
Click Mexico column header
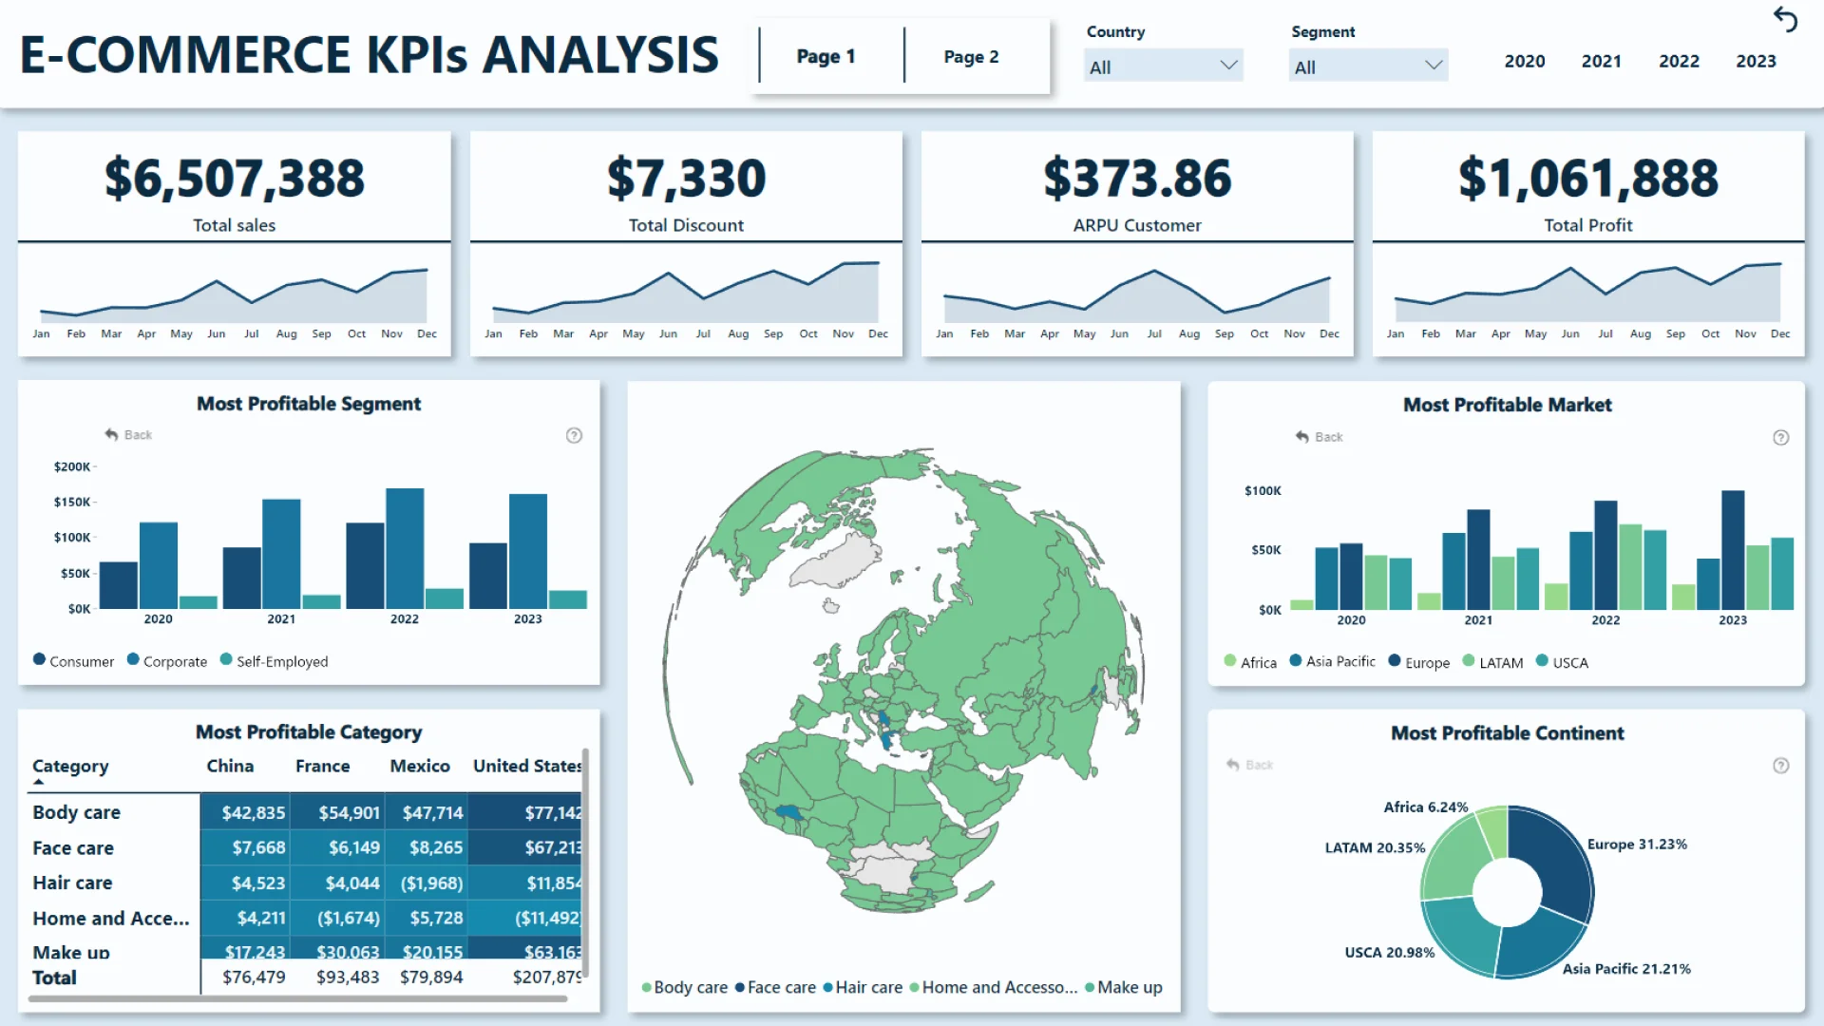click(420, 766)
